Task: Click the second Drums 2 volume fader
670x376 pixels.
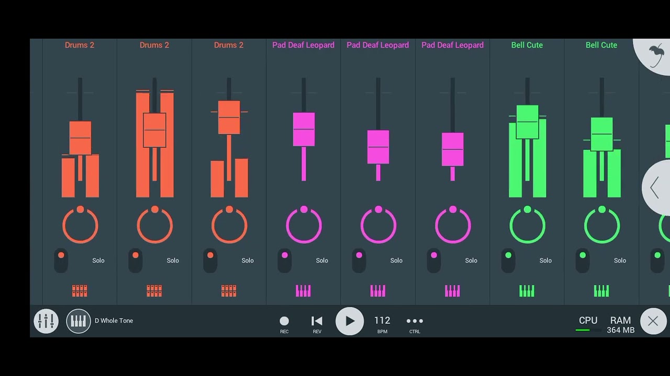Action: (154, 130)
